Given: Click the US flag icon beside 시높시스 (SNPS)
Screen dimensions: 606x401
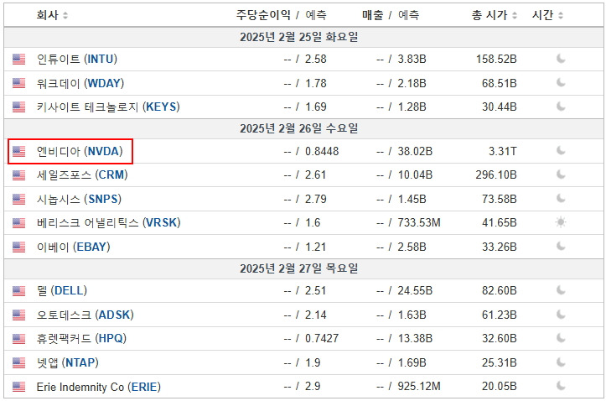Looking at the screenshot, I should [18, 199].
